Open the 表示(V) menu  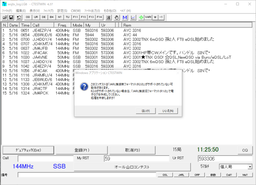(35, 11)
